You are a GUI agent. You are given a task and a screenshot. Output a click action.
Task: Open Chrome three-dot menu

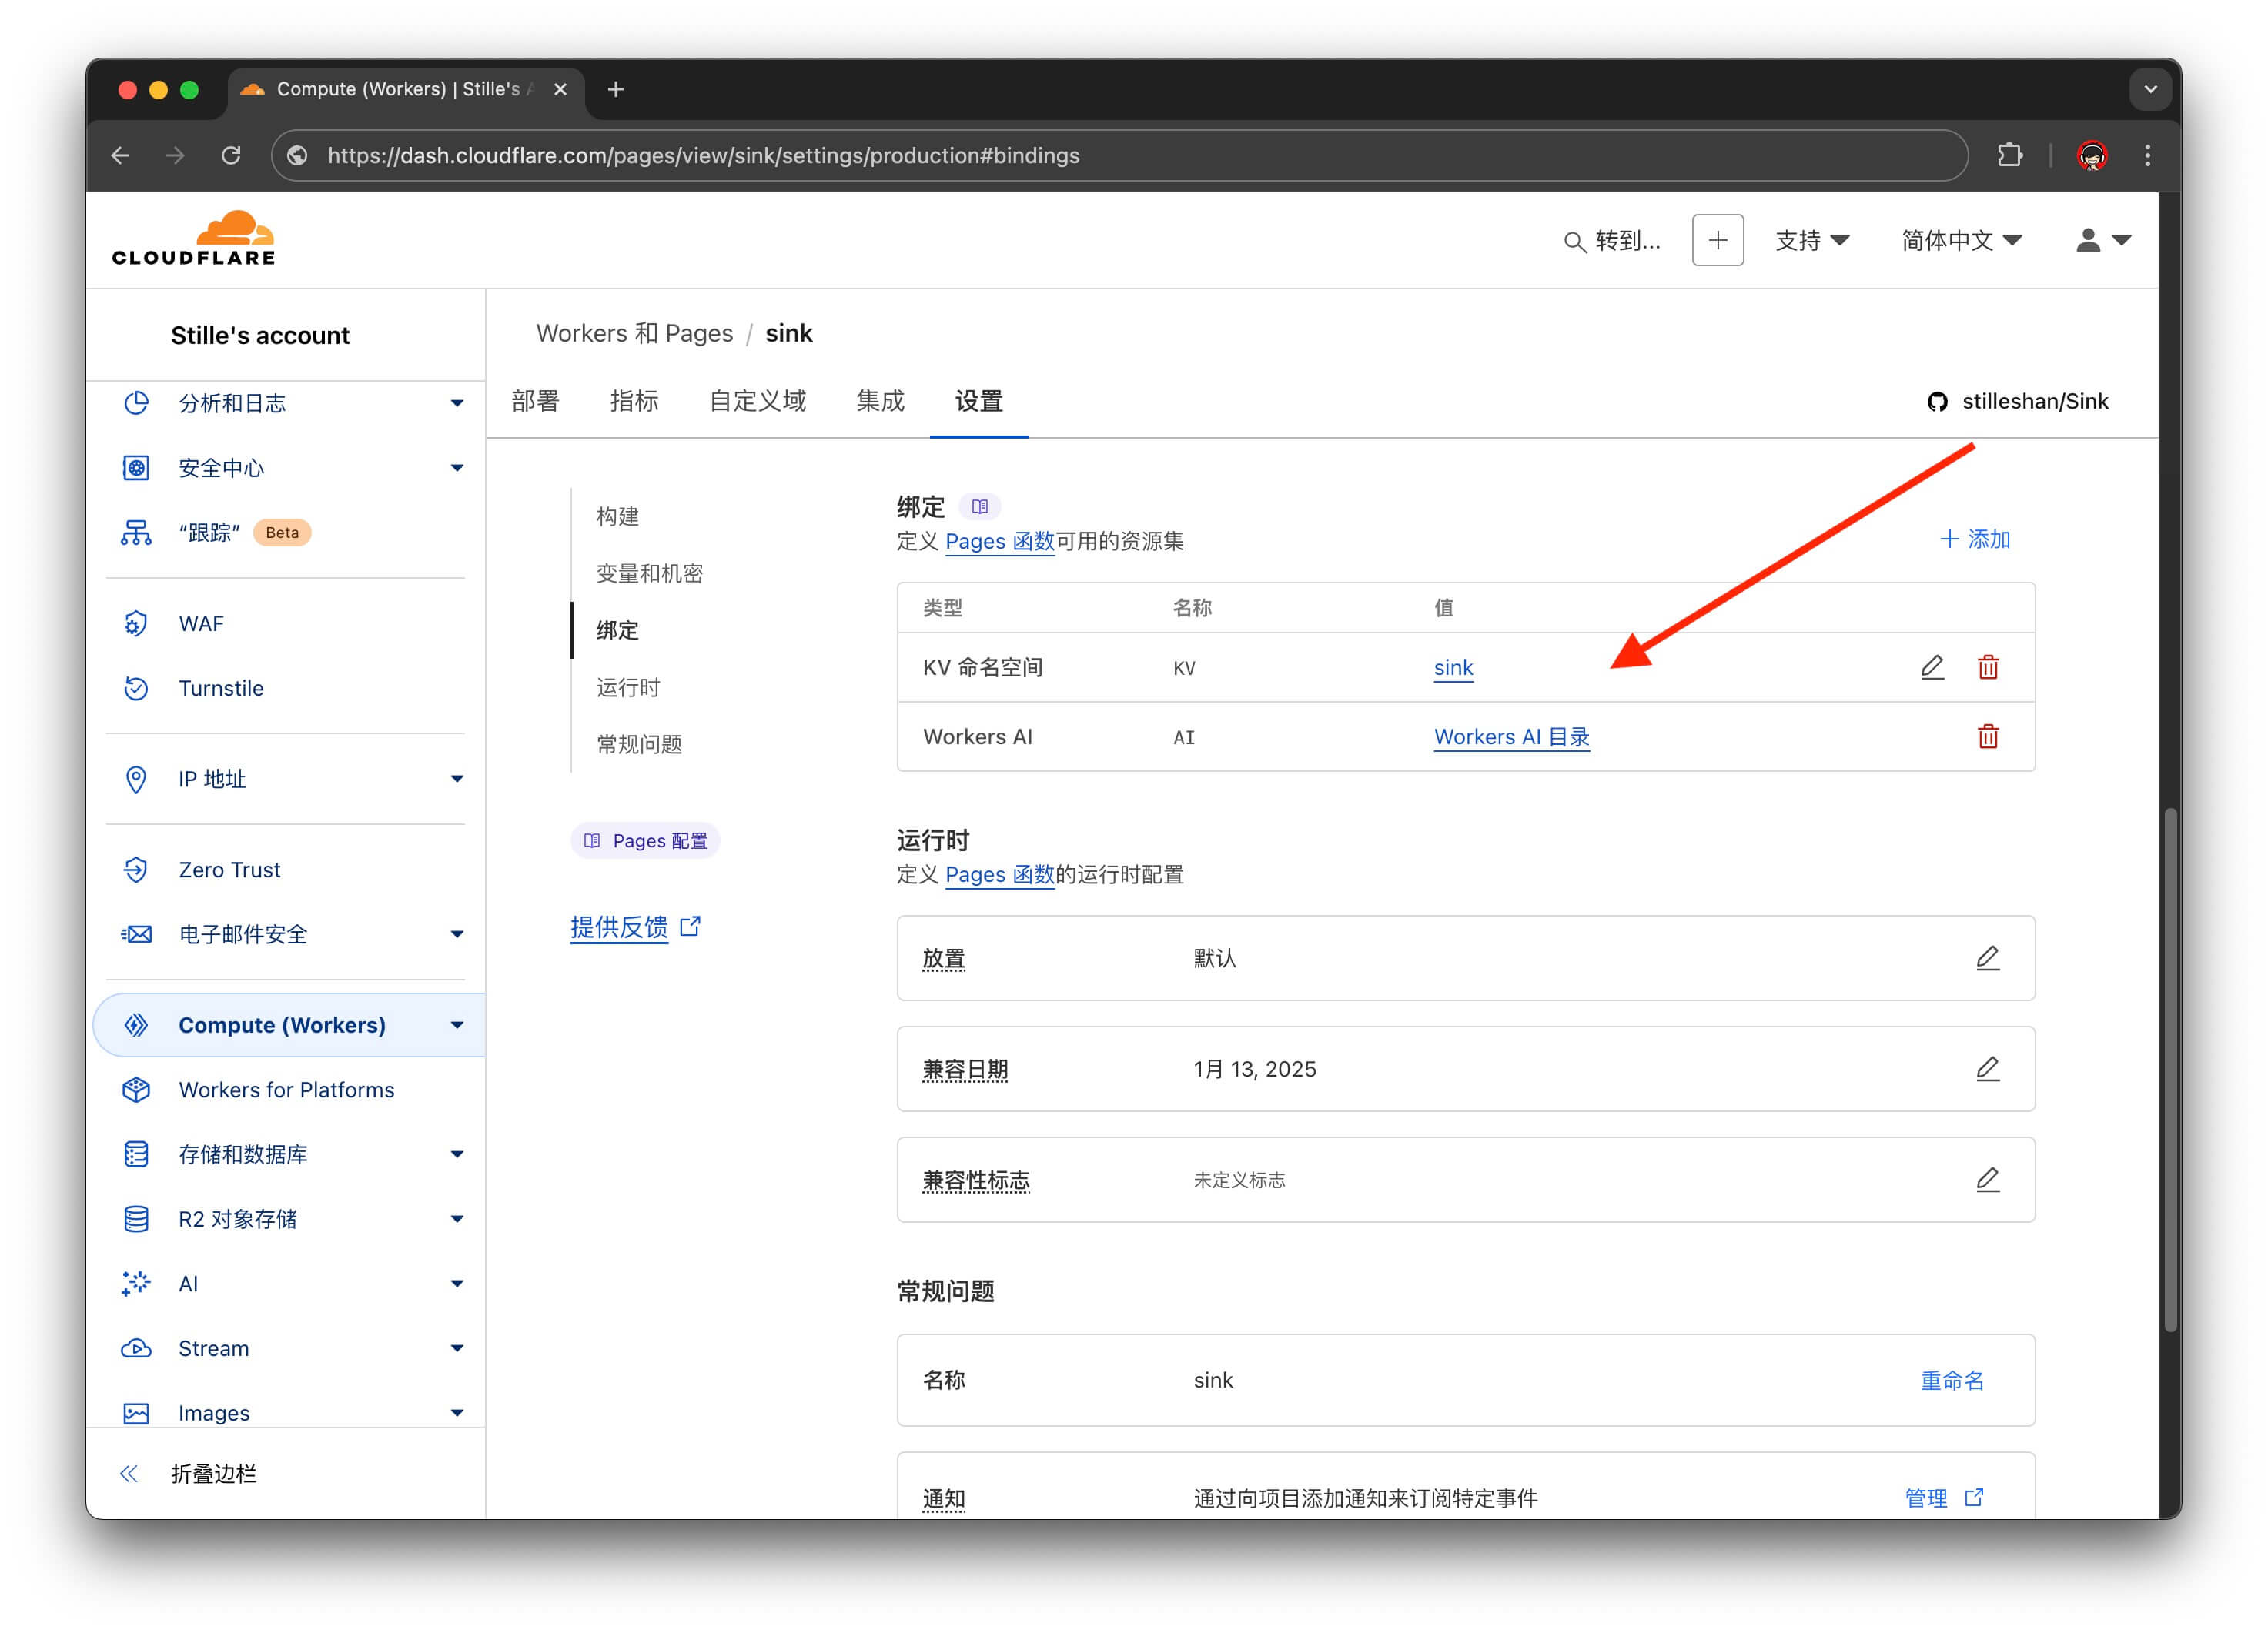(x=2147, y=155)
